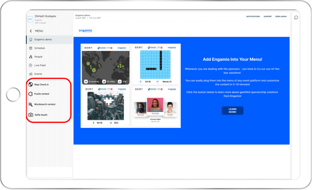Click the Engamio demo home icon
This screenshot has height=190, width=312.
[31, 40]
